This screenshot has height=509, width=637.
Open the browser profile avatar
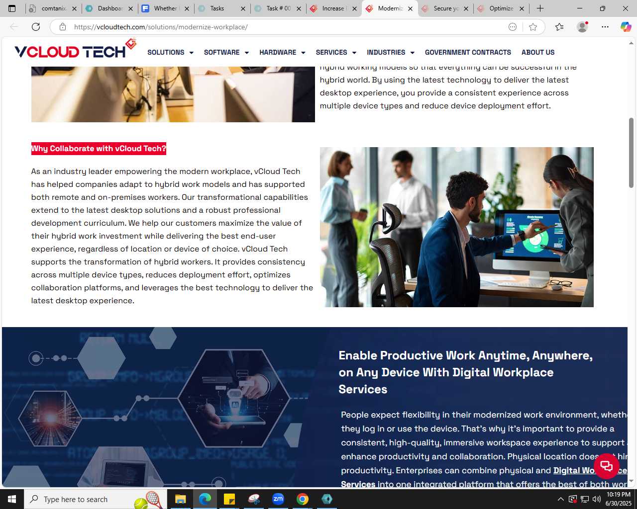coord(582,27)
